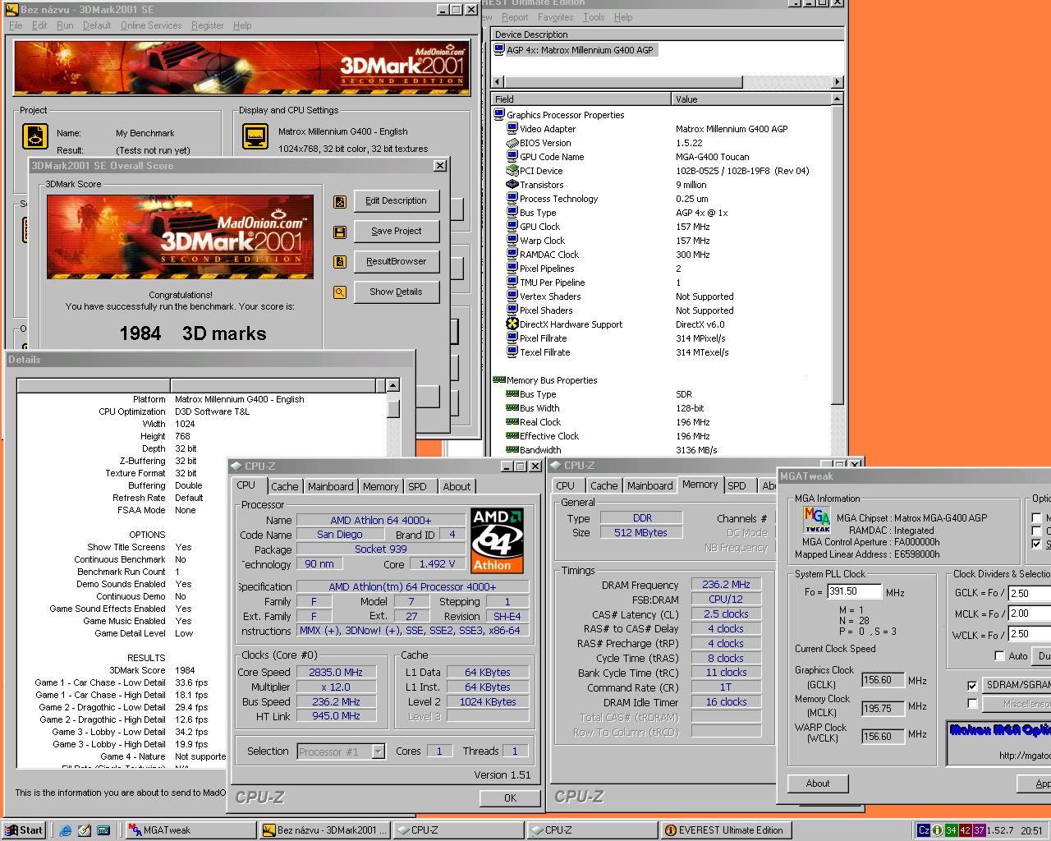The height and width of the screenshot is (841, 1051).
Task: Click the About button in MGATweak
Action: point(818,784)
